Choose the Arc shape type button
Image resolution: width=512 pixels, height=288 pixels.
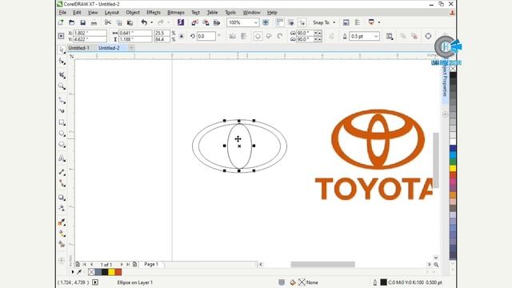point(280,36)
